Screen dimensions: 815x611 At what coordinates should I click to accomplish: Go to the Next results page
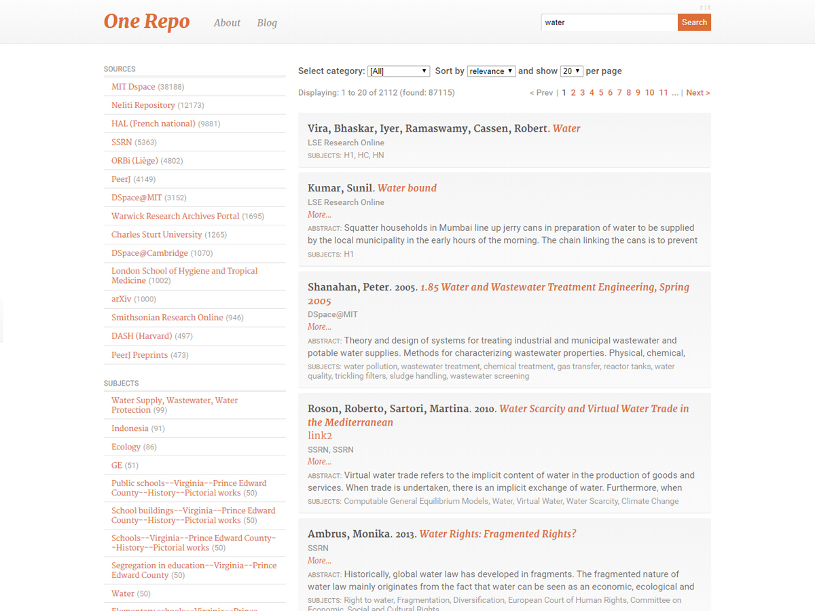(698, 93)
